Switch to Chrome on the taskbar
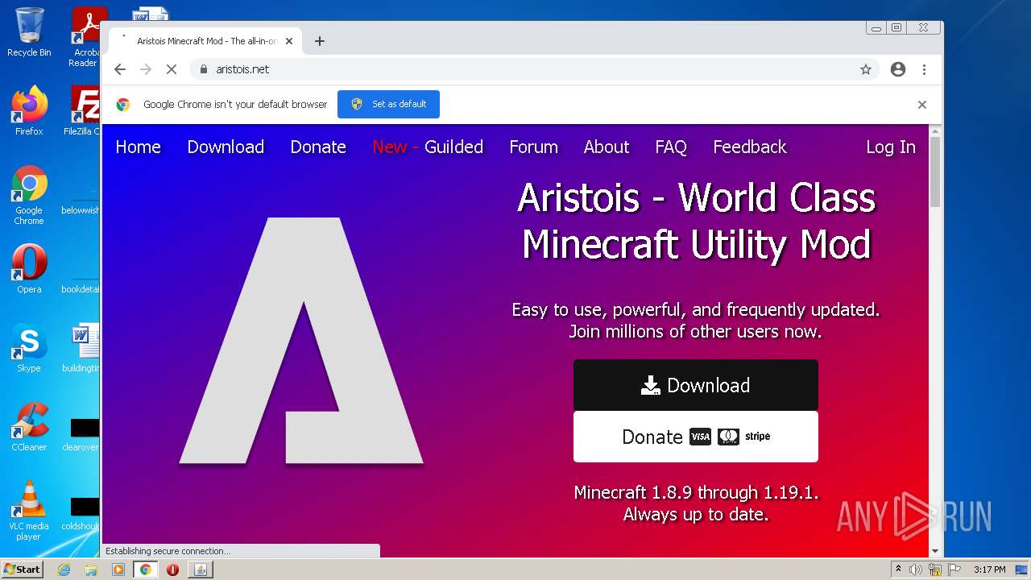This screenshot has height=580, width=1031. 146,570
